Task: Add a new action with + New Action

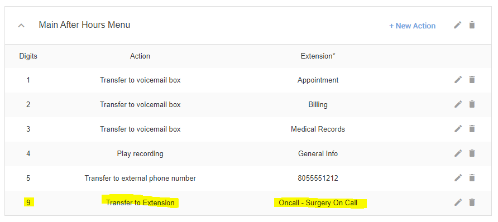Action: tap(412, 26)
